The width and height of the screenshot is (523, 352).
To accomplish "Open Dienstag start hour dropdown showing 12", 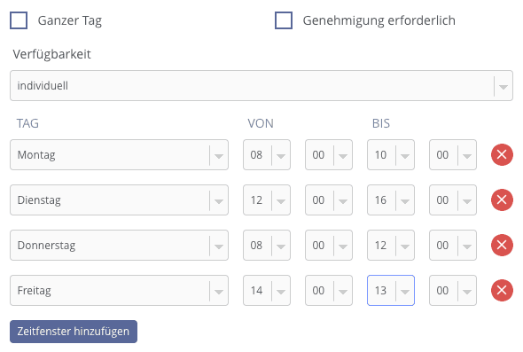I will pyautogui.click(x=267, y=199).
